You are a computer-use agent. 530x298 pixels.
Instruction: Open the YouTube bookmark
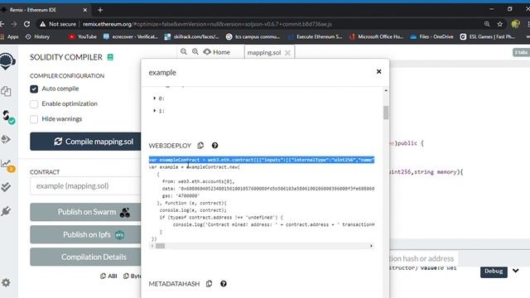(83, 36)
